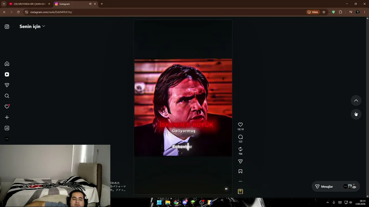Open the green shield extension
The height and width of the screenshot is (207, 369).
coord(334,12)
